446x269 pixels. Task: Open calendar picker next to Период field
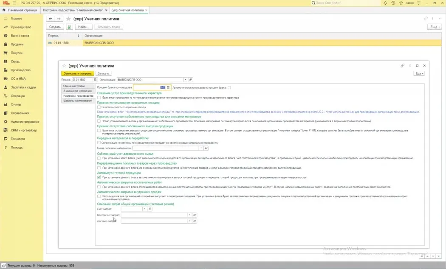point(95,80)
